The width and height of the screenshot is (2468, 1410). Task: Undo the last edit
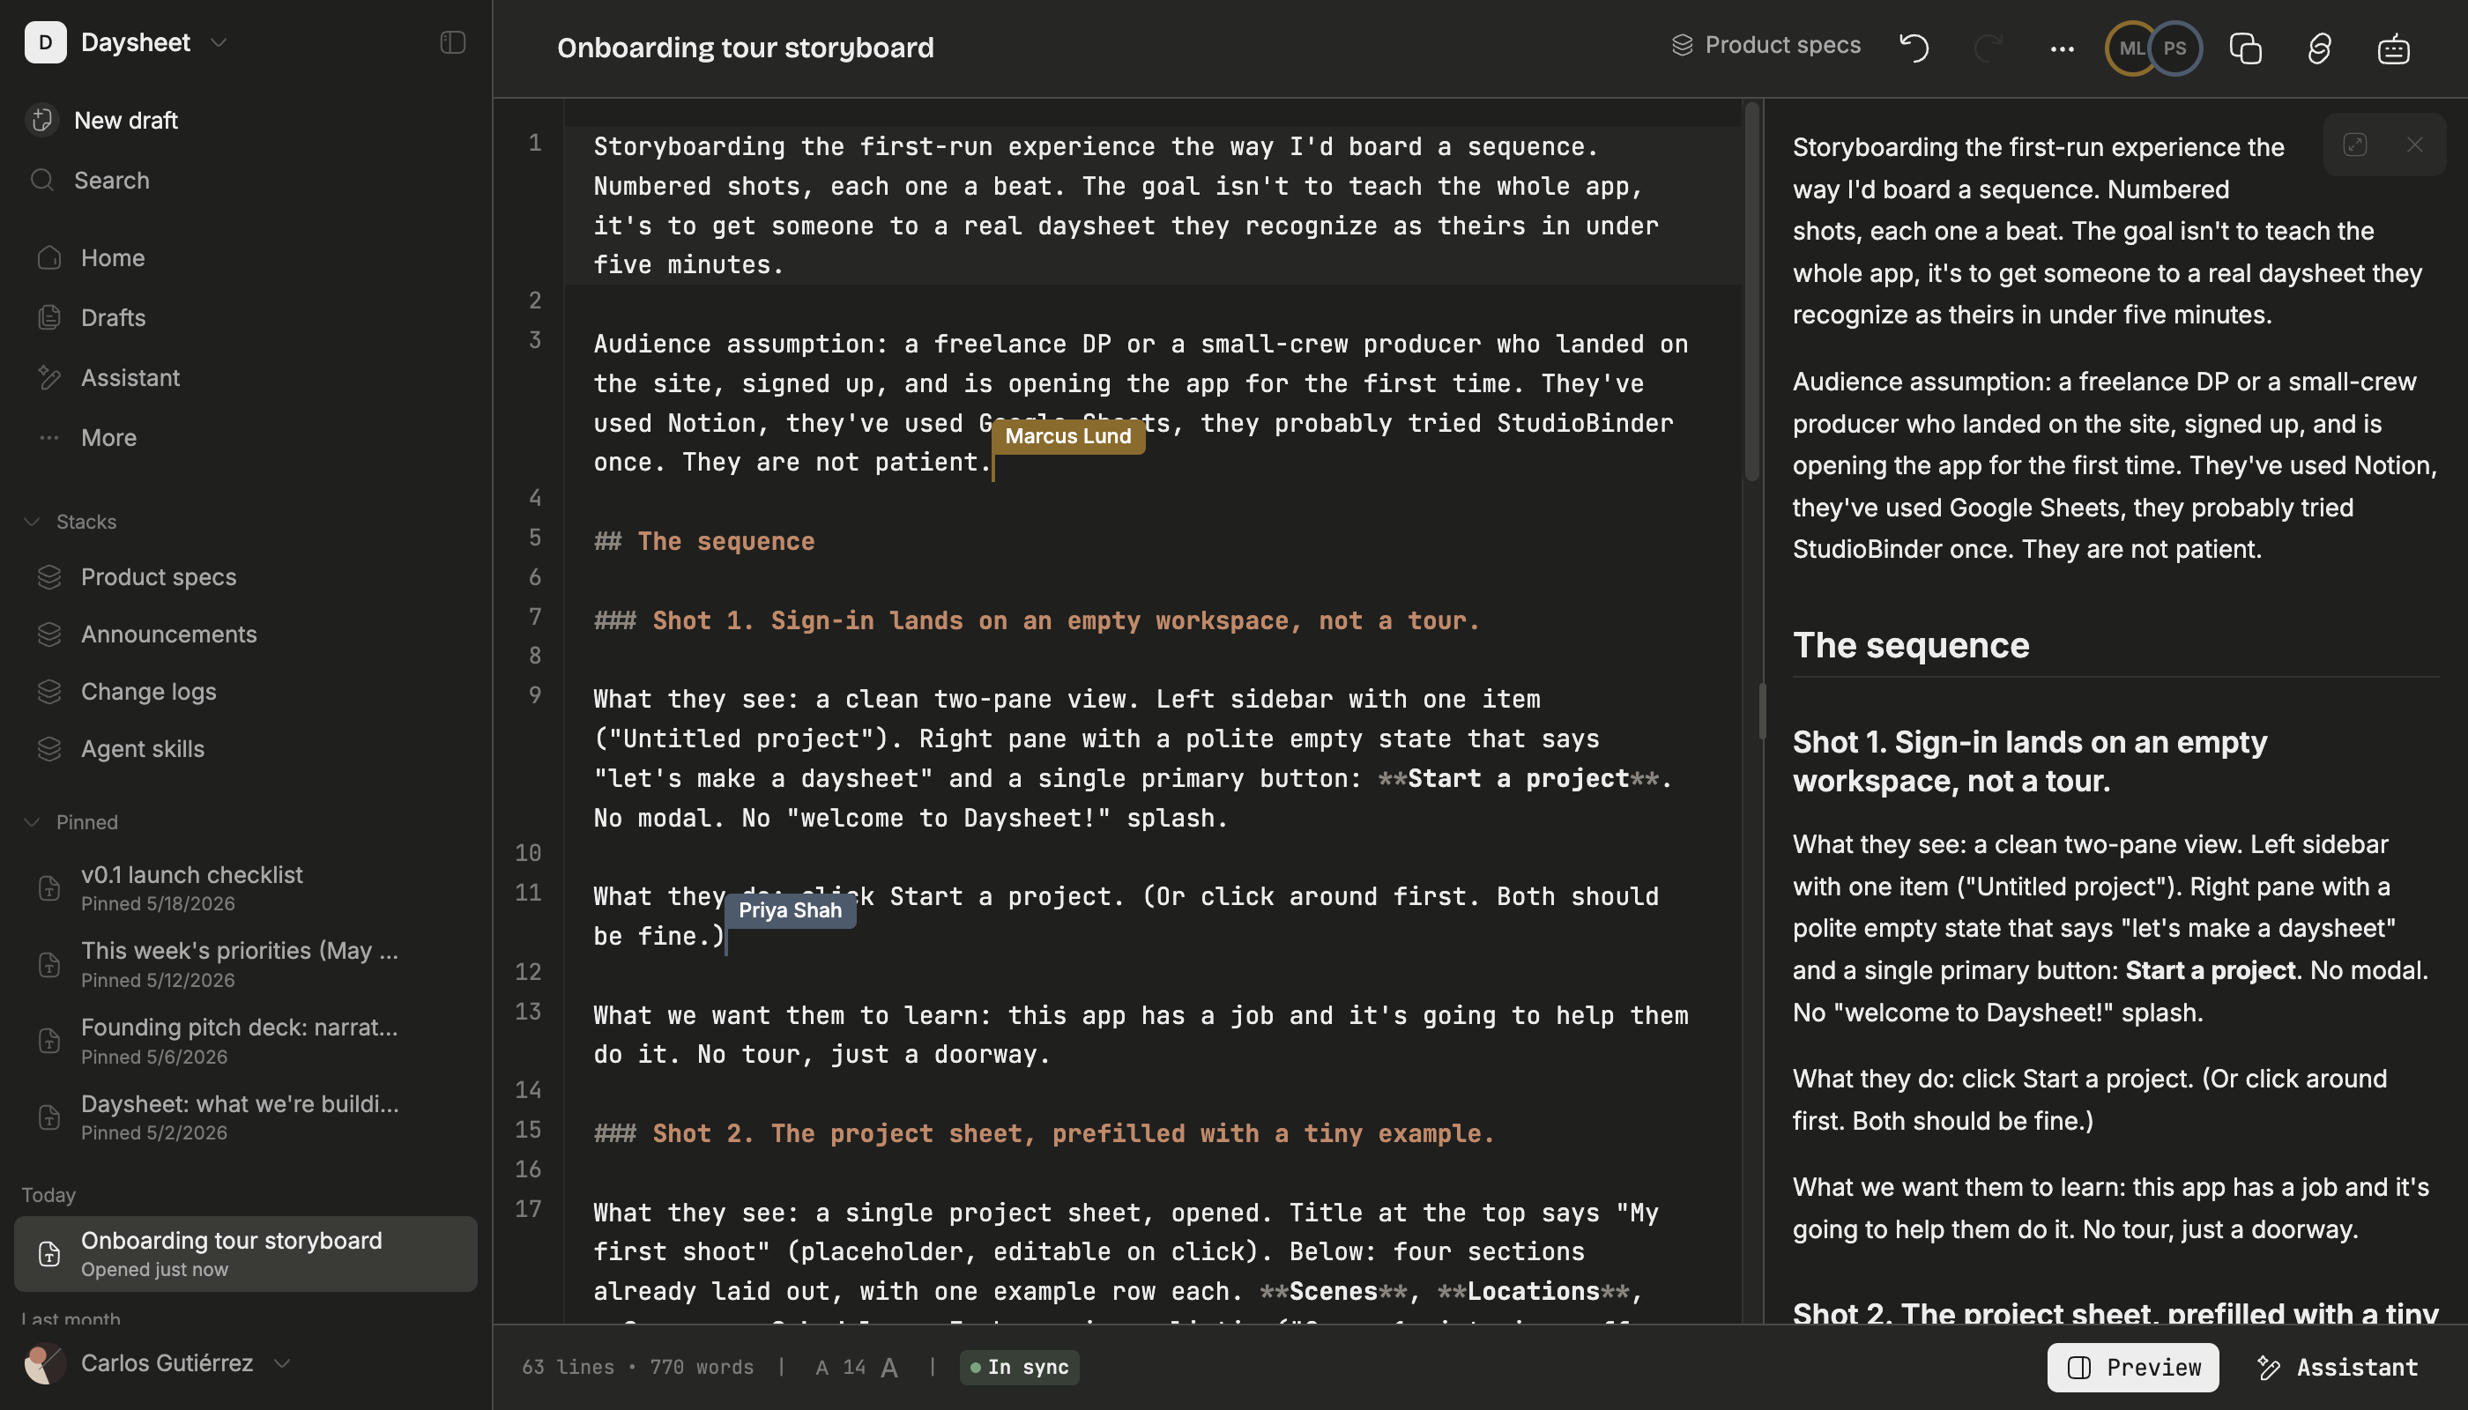coord(1914,48)
